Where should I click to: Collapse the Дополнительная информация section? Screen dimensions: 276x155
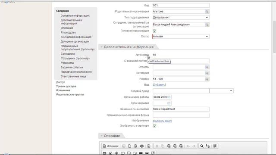tap(101, 47)
